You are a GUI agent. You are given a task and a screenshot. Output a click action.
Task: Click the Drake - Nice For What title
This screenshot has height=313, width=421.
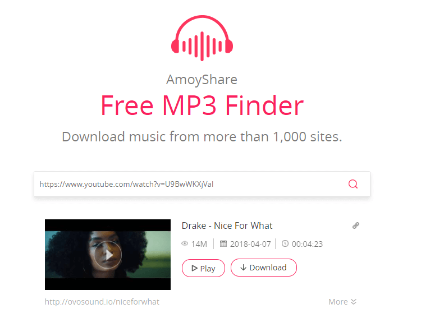tap(227, 225)
